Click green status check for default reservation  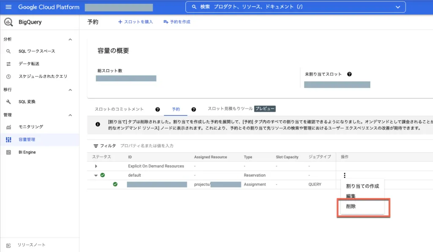point(102,175)
